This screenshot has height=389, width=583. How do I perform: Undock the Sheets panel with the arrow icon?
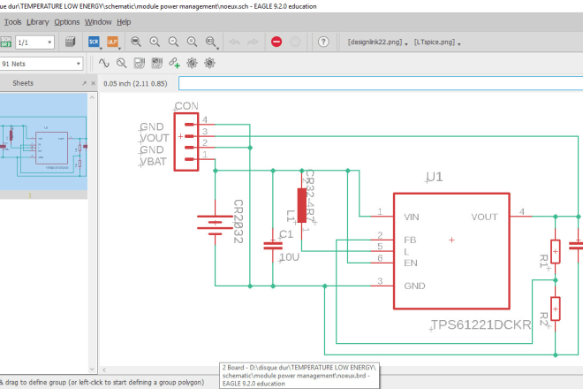point(85,83)
